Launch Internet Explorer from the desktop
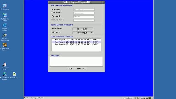 [5, 27]
